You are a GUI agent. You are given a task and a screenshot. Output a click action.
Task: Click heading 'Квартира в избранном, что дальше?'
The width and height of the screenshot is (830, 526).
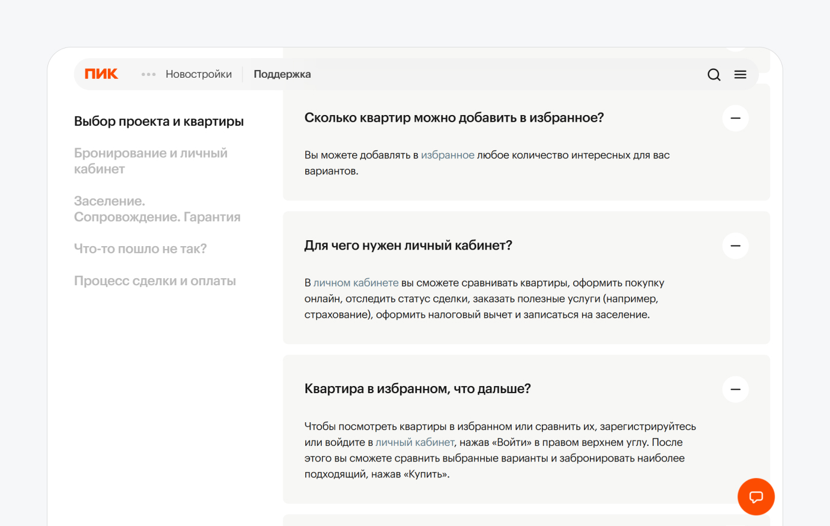point(417,389)
